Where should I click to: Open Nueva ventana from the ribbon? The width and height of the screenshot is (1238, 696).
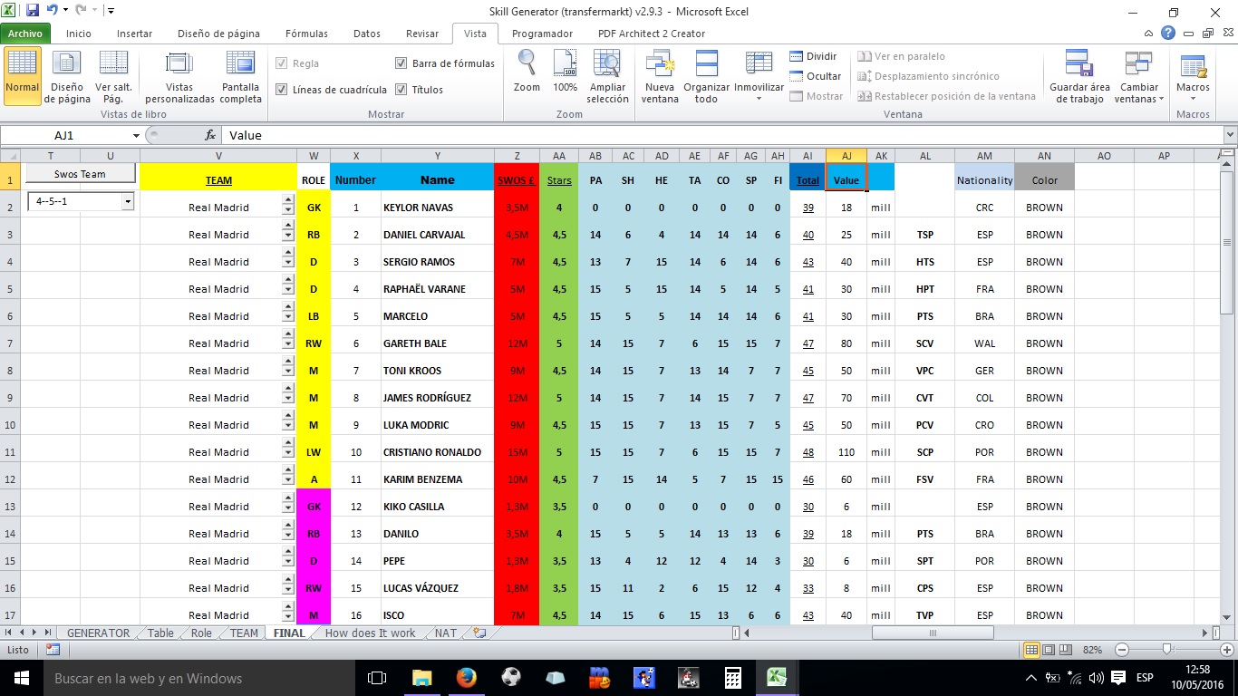coord(659,65)
